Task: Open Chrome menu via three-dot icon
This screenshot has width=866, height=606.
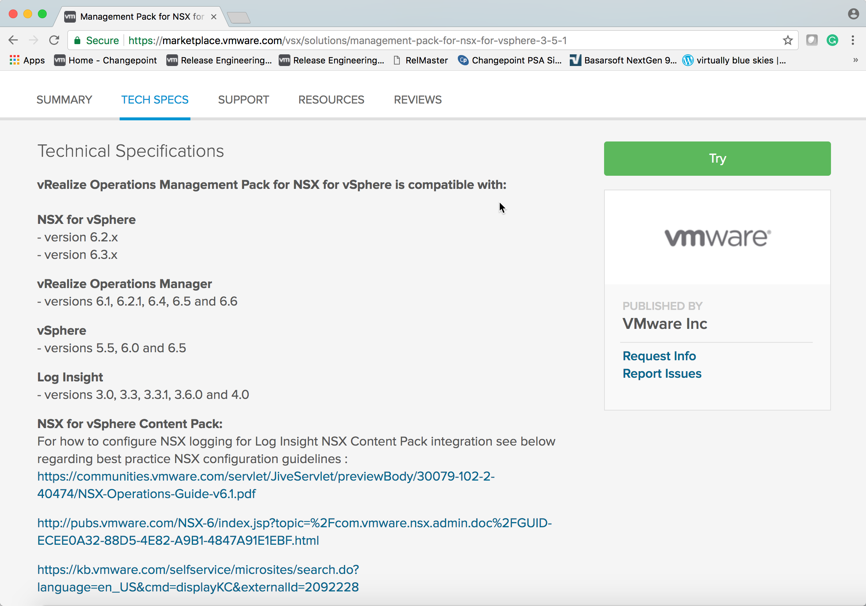Action: tap(853, 40)
